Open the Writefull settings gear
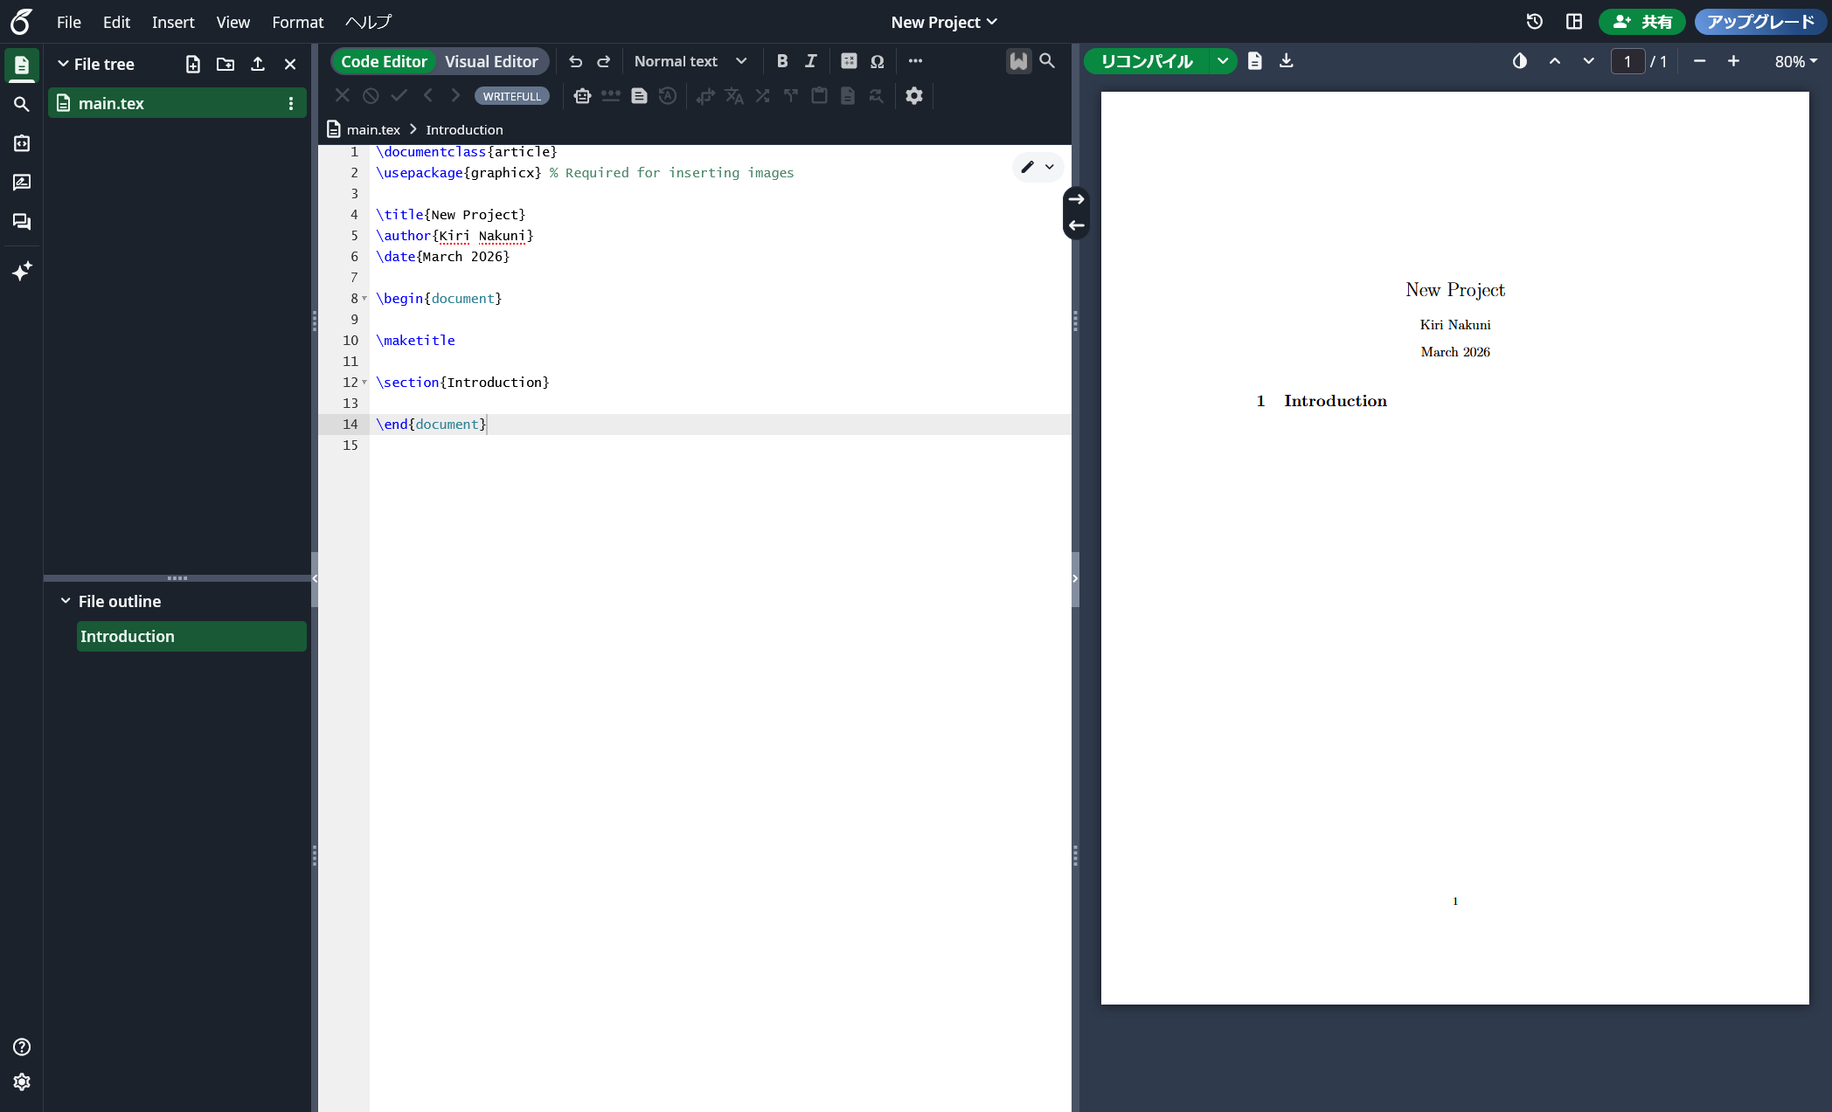Viewport: 1832px width, 1112px height. click(x=913, y=96)
